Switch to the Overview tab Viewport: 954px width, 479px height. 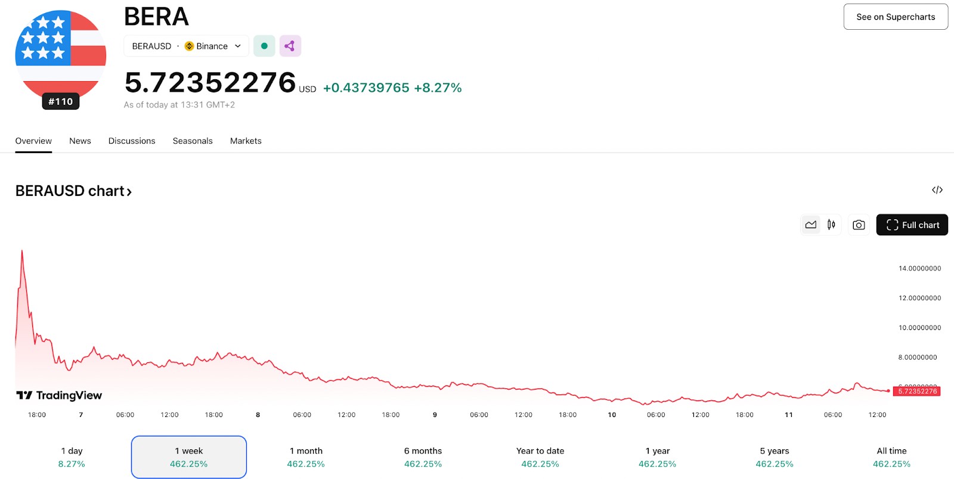point(33,141)
